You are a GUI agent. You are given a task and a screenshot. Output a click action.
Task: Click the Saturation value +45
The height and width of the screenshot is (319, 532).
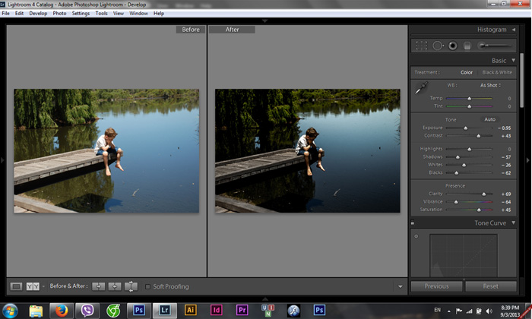point(506,210)
